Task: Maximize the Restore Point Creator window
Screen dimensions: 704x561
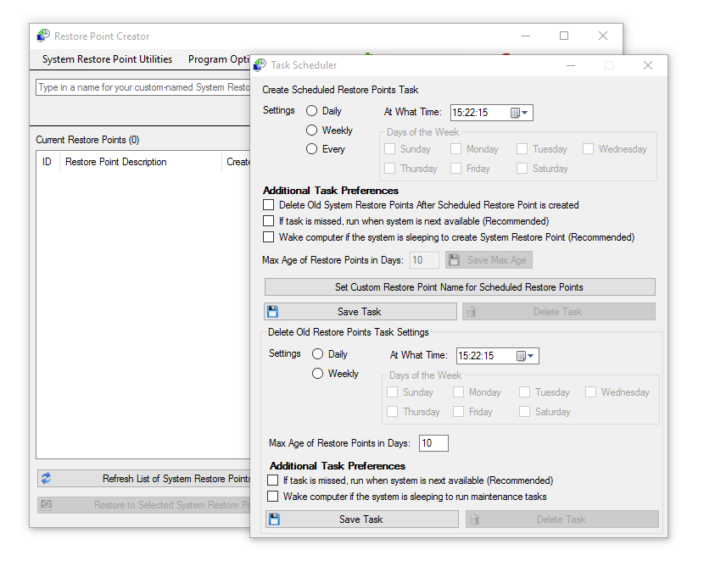Action: click(x=564, y=36)
